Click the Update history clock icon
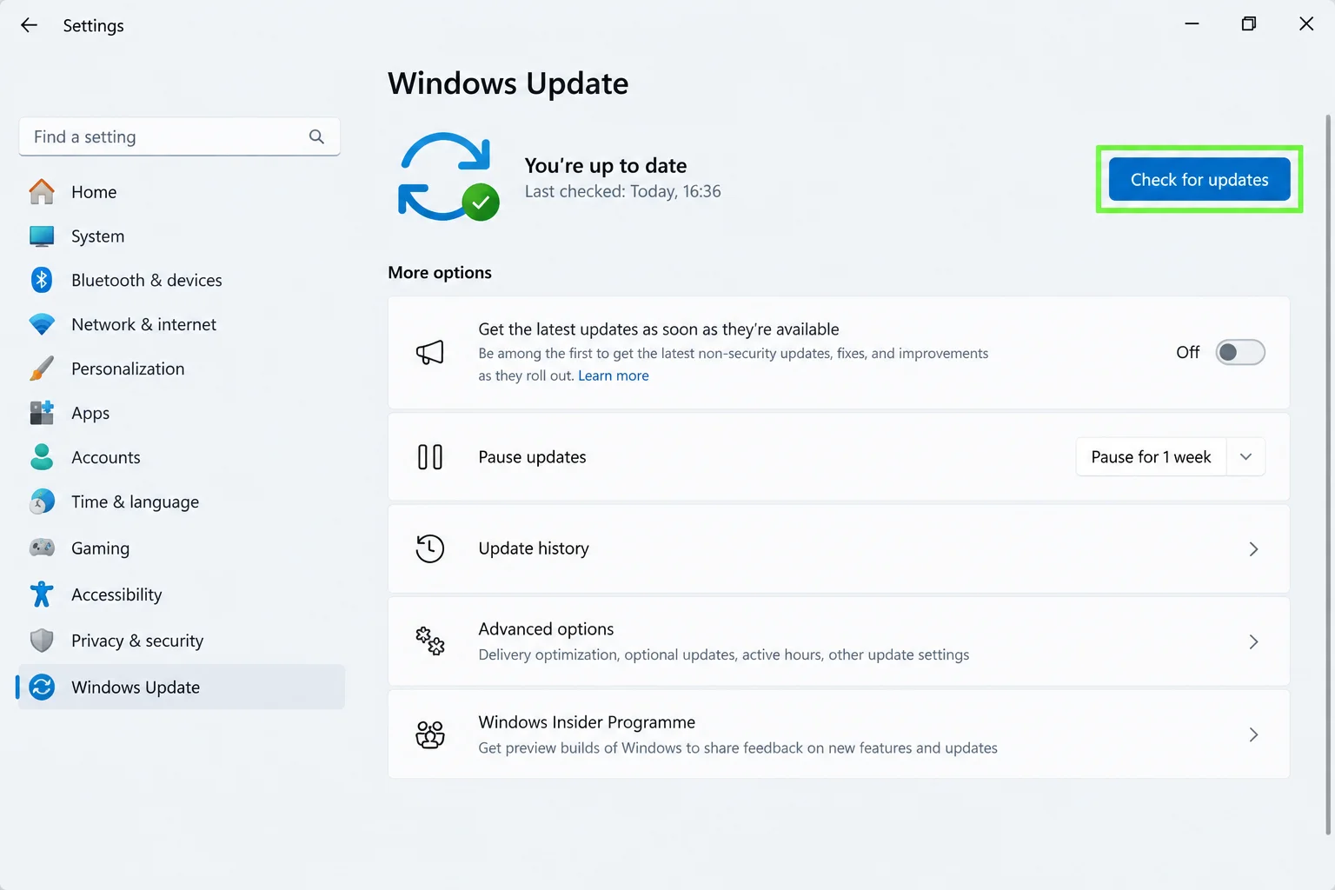This screenshot has height=890, width=1335. [430, 548]
